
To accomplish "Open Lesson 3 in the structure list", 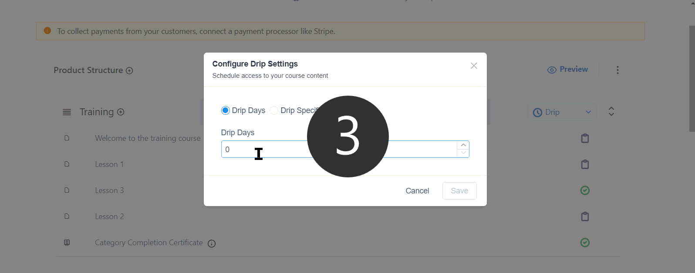I will tap(109, 190).
